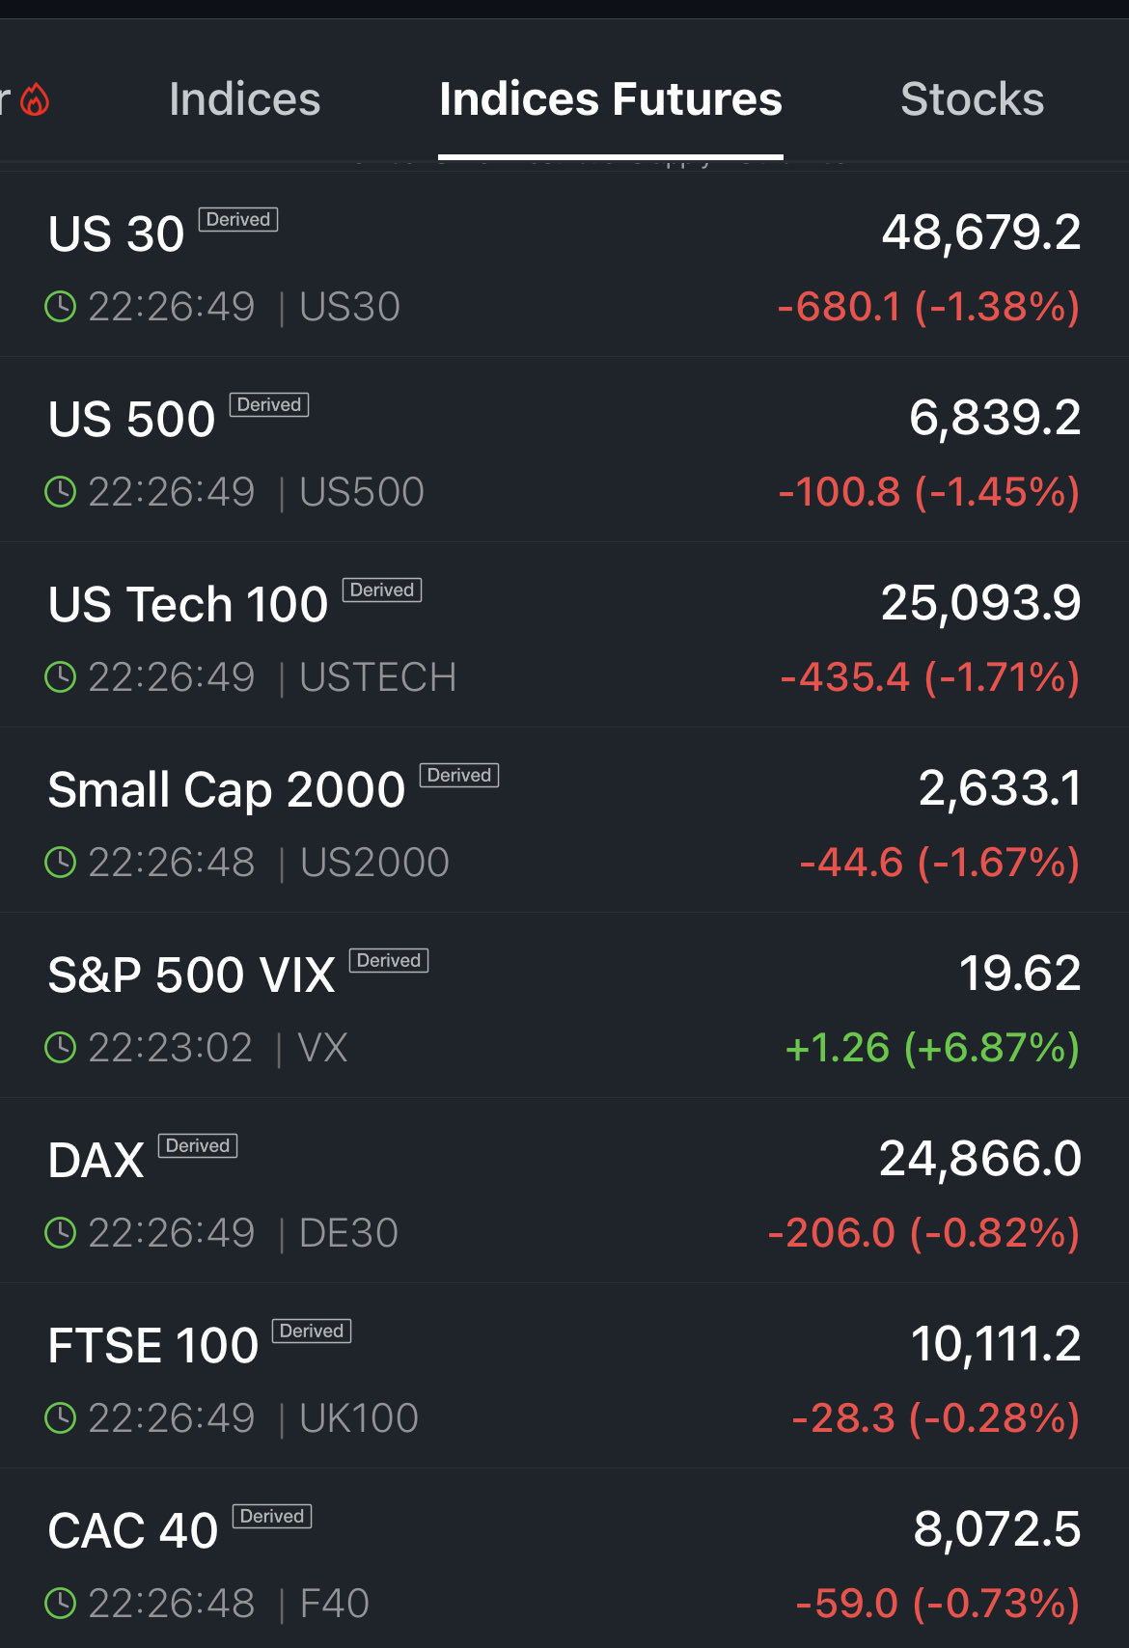The image size is (1129, 1648).
Task: Switch to the Stocks tab
Action: click(972, 99)
